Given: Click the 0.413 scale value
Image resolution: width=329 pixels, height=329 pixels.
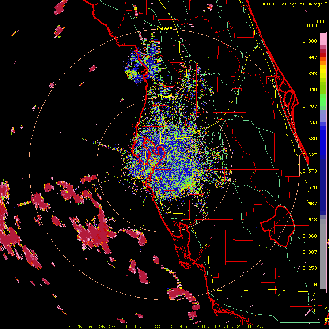Looking at the screenshot, I should click(310, 220).
